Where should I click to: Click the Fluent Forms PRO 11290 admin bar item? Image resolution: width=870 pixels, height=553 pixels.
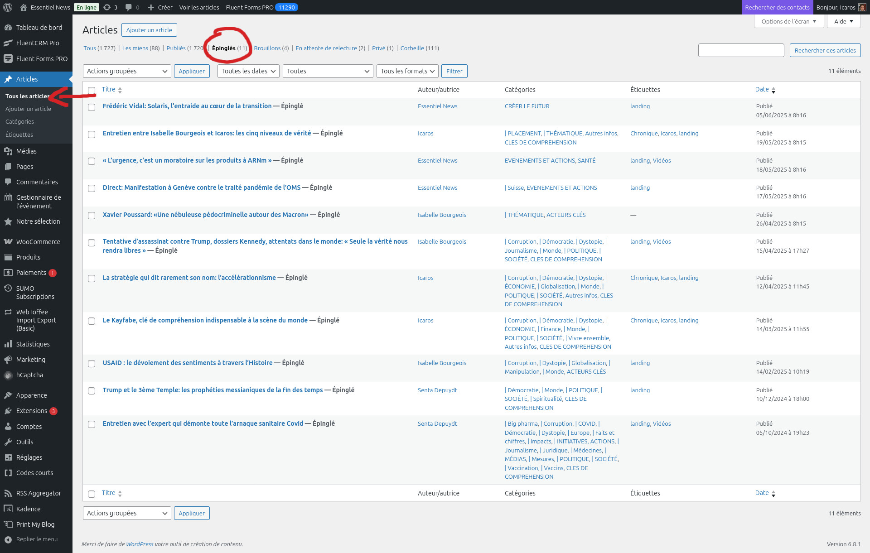(261, 7)
